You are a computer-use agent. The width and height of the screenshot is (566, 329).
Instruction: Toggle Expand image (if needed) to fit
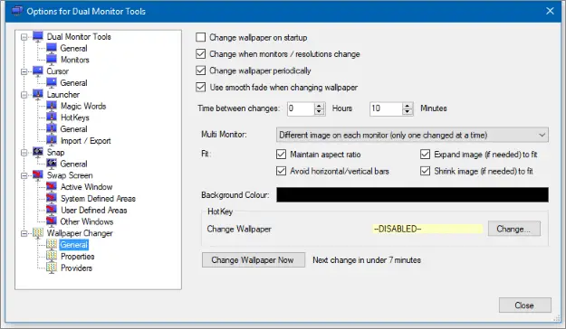(x=426, y=155)
